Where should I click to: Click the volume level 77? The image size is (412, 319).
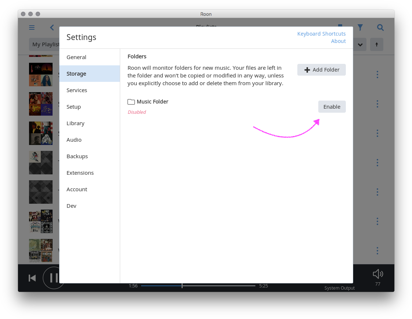tap(377, 284)
